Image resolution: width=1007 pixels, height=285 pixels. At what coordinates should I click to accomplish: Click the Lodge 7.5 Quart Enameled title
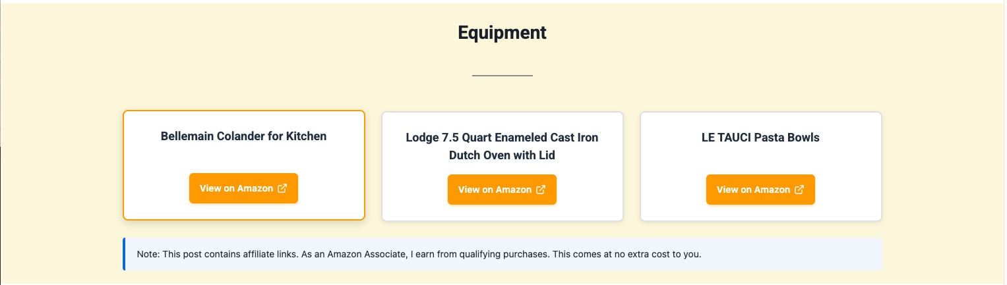click(x=502, y=138)
